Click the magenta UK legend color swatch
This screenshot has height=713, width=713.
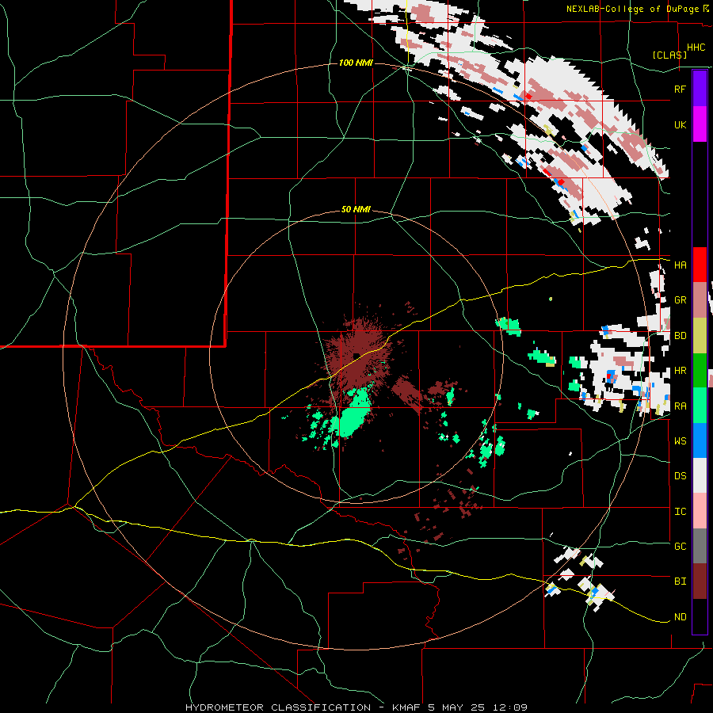pos(700,124)
